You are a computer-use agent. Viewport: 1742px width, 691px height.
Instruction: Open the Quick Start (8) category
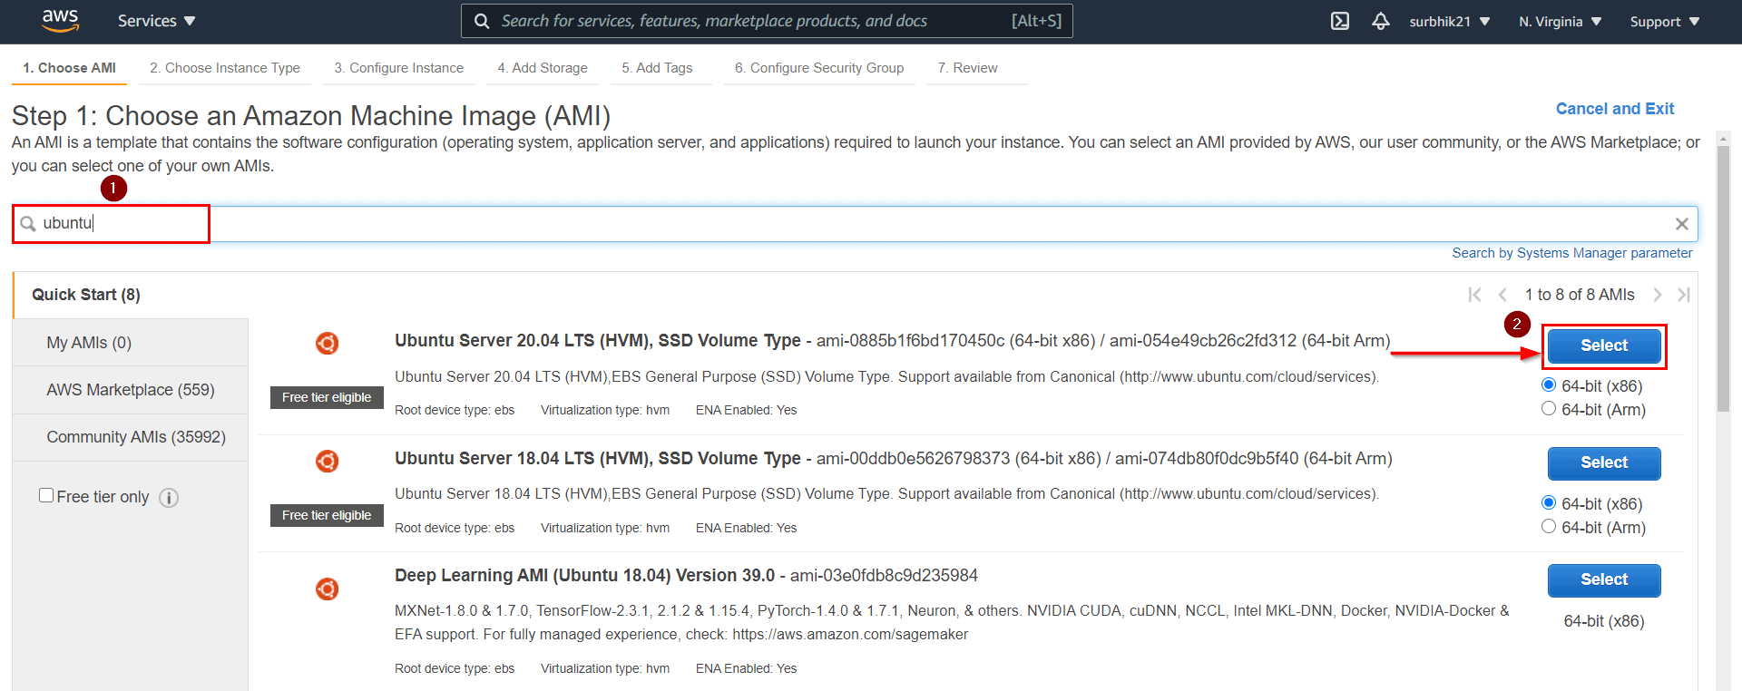coord(131,295)
